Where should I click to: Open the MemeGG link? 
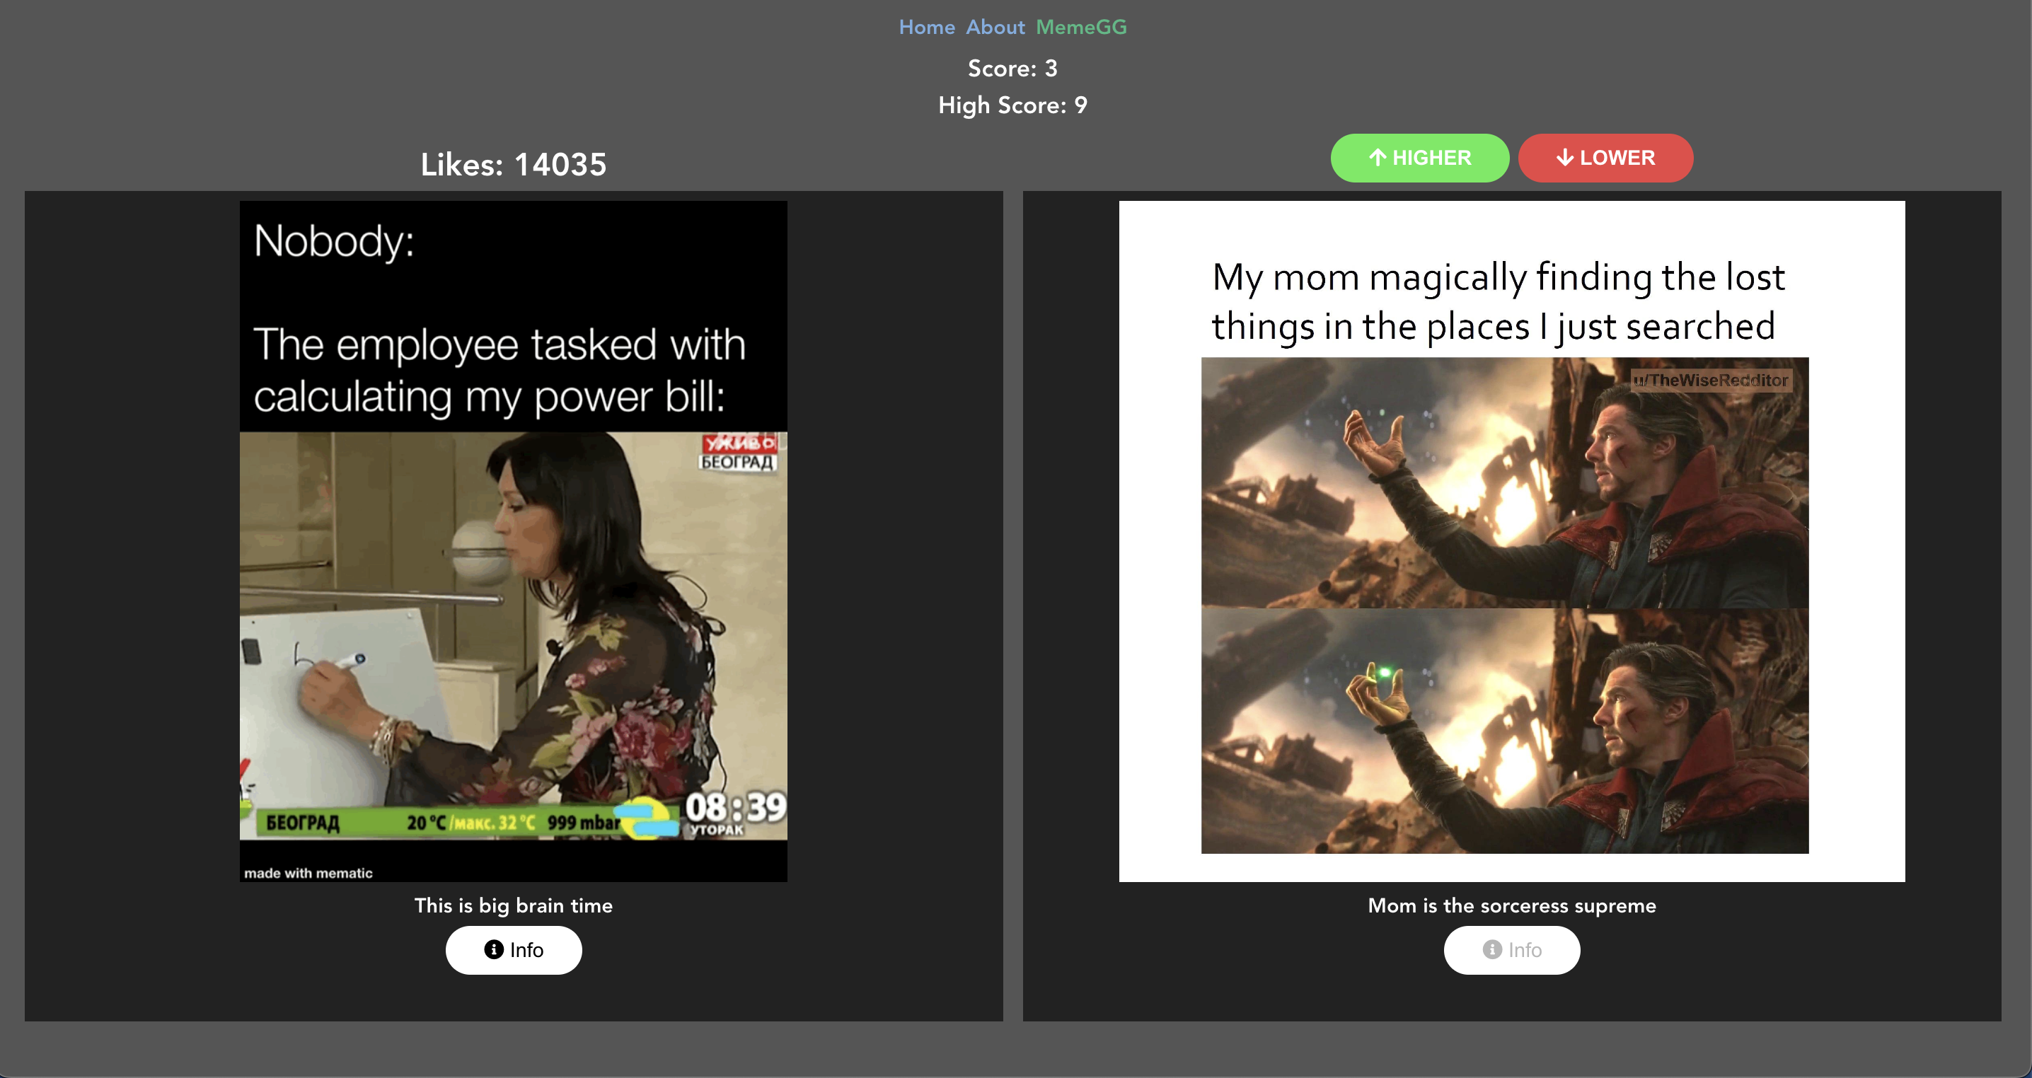coord(1080,27)
